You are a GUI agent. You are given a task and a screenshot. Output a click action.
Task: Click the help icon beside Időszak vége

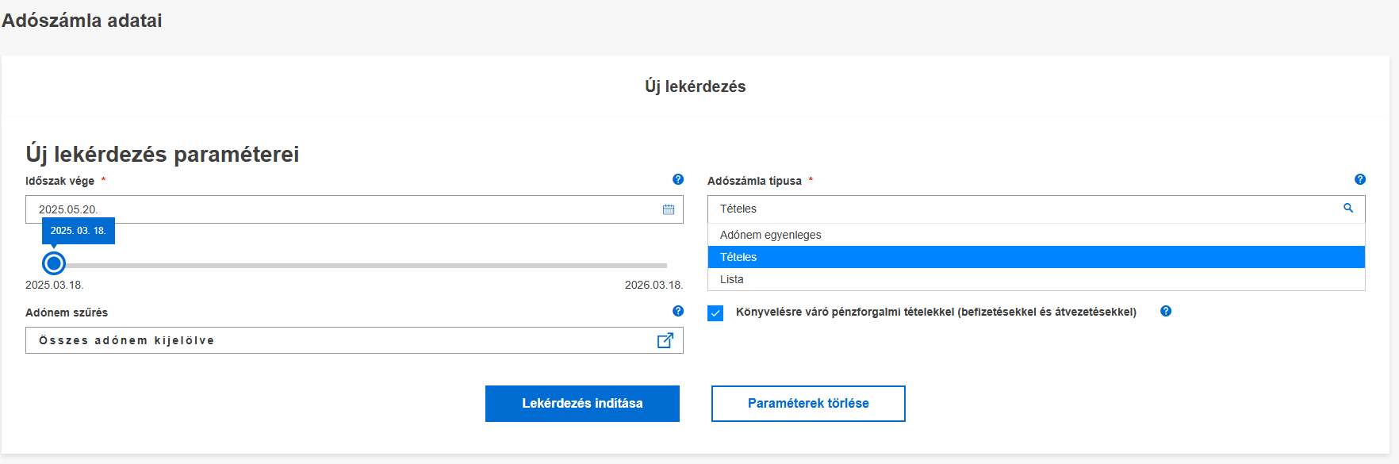point(678,179)
